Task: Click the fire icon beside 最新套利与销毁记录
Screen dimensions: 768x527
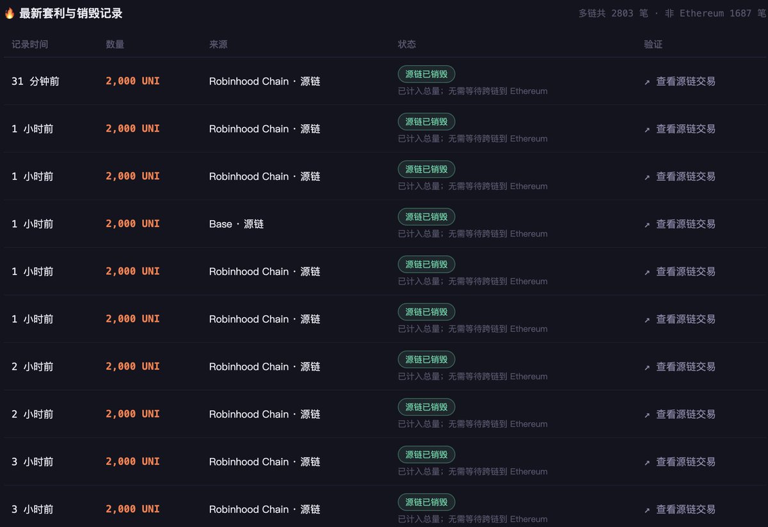Action: coord(10,13)
